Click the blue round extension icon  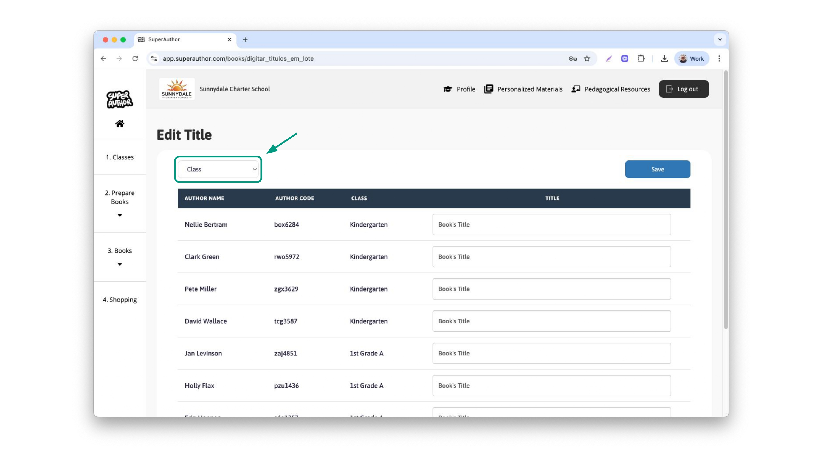point(625,58)
